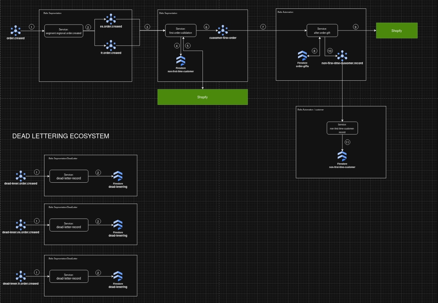Click 'Balto Segmentation' label above first-order-validation service
This screenshot has width=438, height=303.
coord(168,13)
